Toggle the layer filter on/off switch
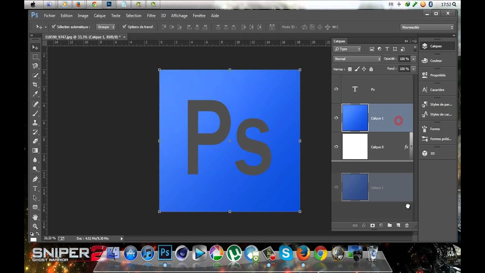The image size is (485, 273). [415, 49]
